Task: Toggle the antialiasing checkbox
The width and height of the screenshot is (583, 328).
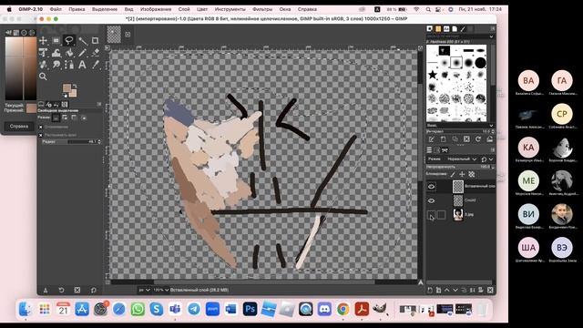Action: pos(41,128)
